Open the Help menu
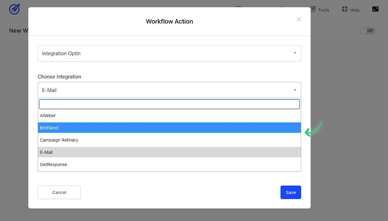 click(351, 10)
